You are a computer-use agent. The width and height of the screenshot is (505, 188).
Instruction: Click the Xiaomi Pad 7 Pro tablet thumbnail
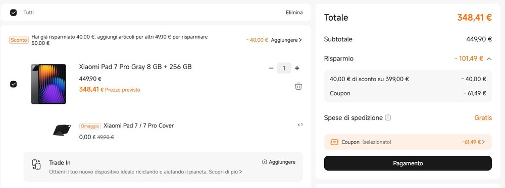coord(48,84)
